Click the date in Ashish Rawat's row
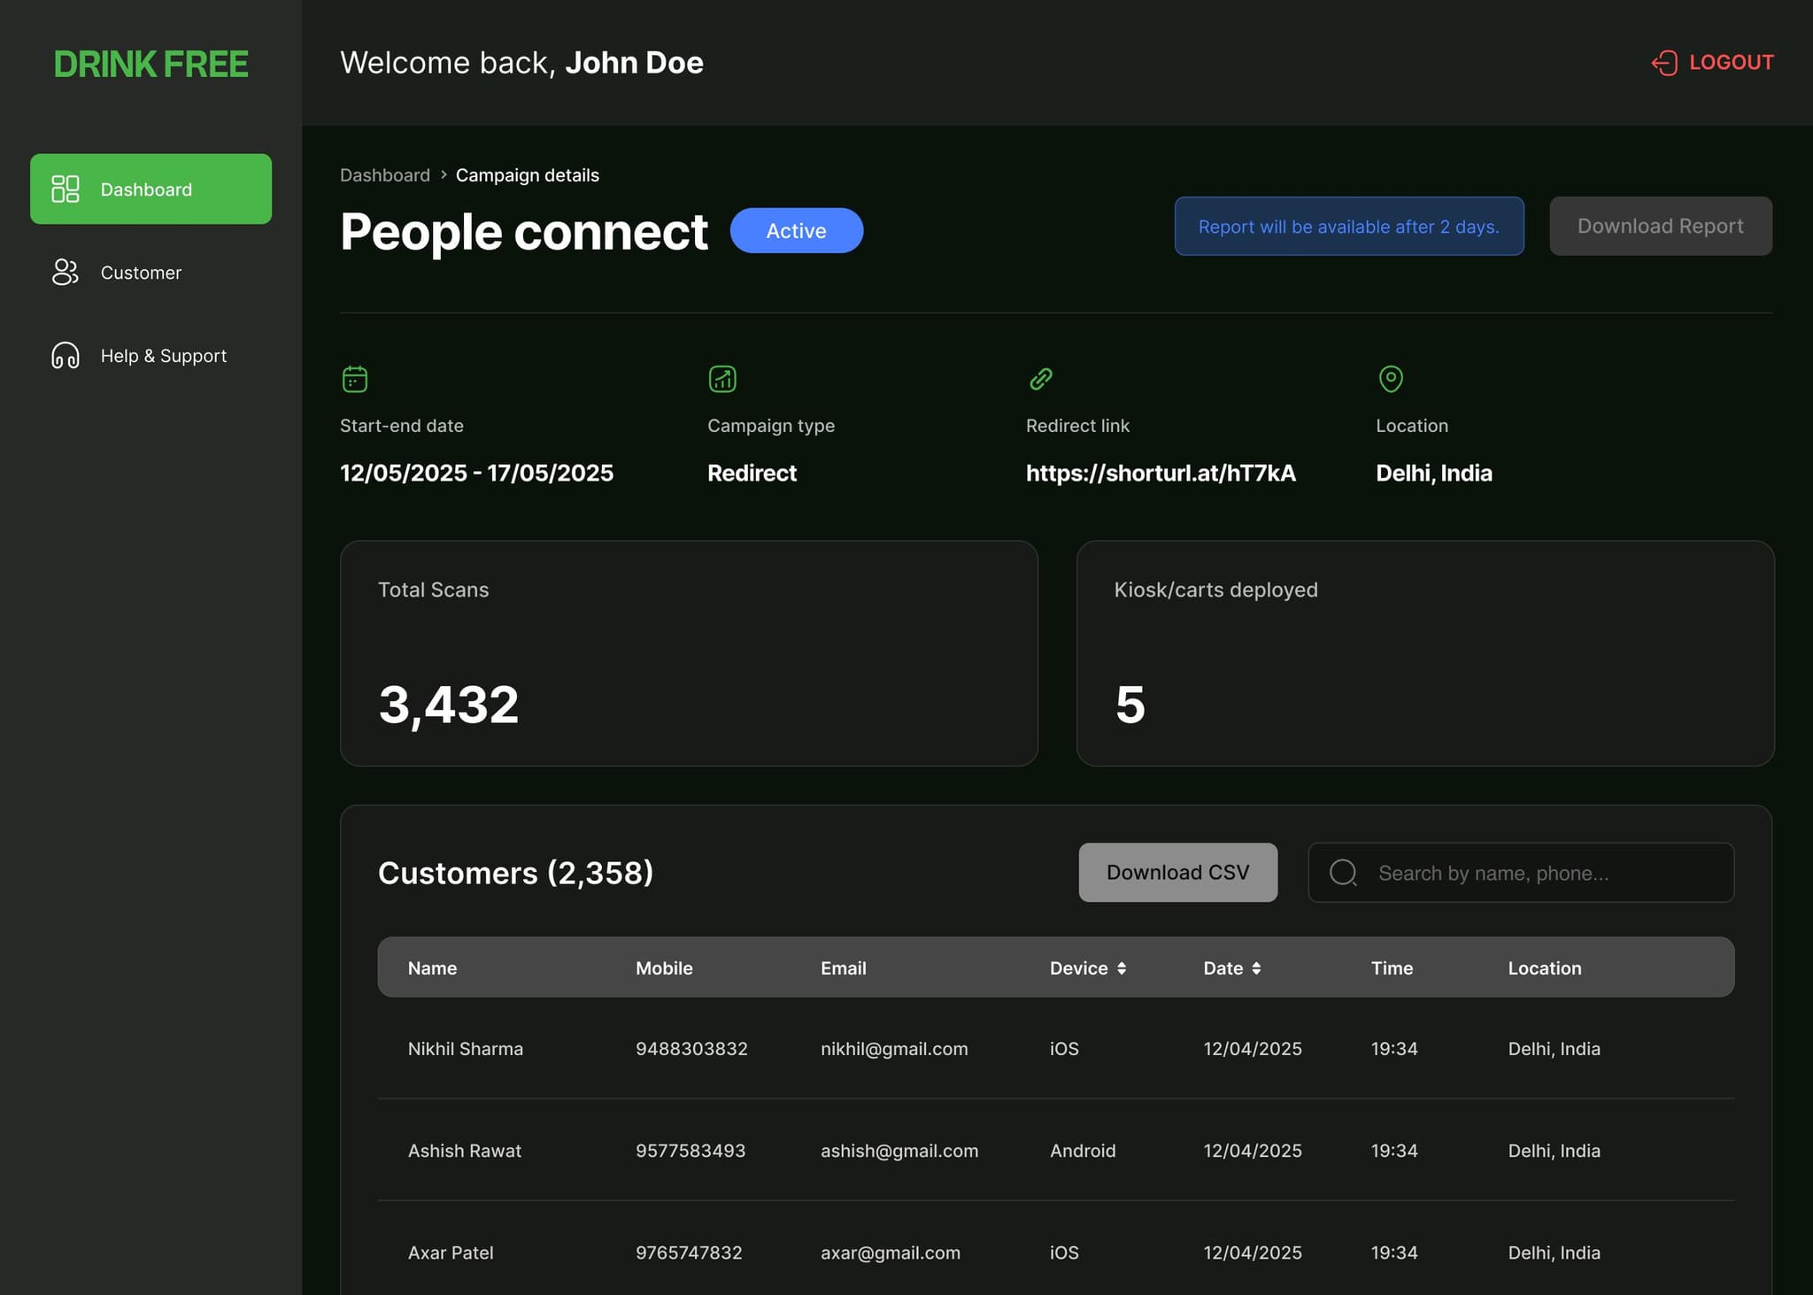The height and width of the screenshot is (1295, 1813). (x=1253, y=1151)
